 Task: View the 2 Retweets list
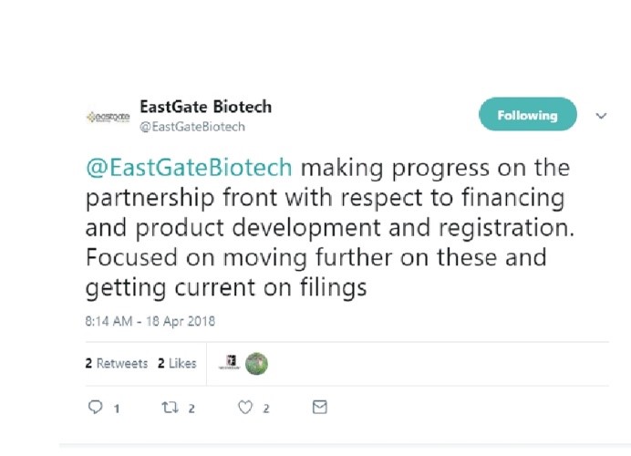tap(117, 363)
